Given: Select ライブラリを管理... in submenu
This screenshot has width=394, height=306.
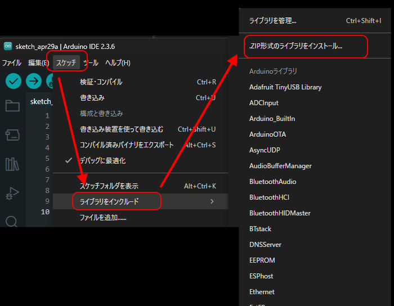Looking at the screenshot, I should 315,21.
